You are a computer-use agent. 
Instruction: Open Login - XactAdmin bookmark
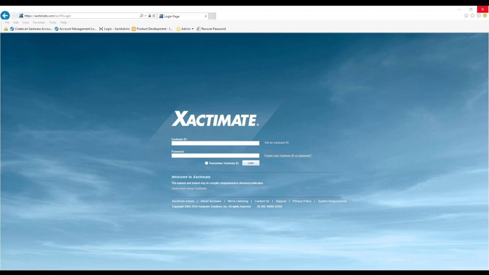[114, 29]
